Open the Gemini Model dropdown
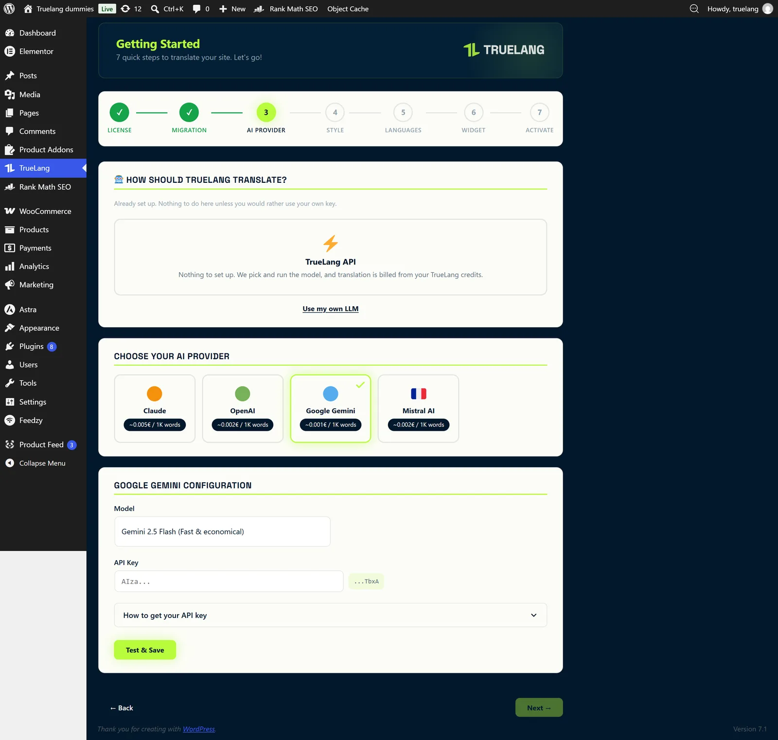Image resolution: width=778 pixels, height=740 pixels. pyautogui.click(x=222, y=531)
